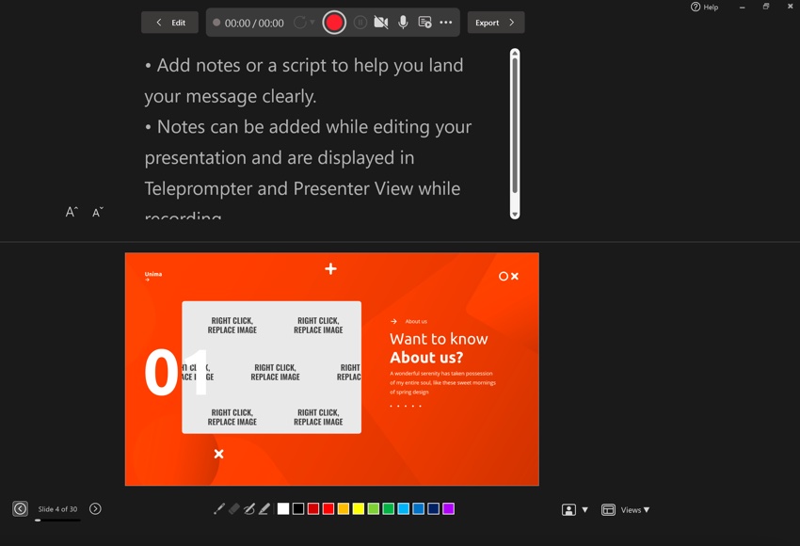This screenshot has width=800, height=546.
Task: Click the notes vertical scrollbar thumb
Action: tap(515, 125)
